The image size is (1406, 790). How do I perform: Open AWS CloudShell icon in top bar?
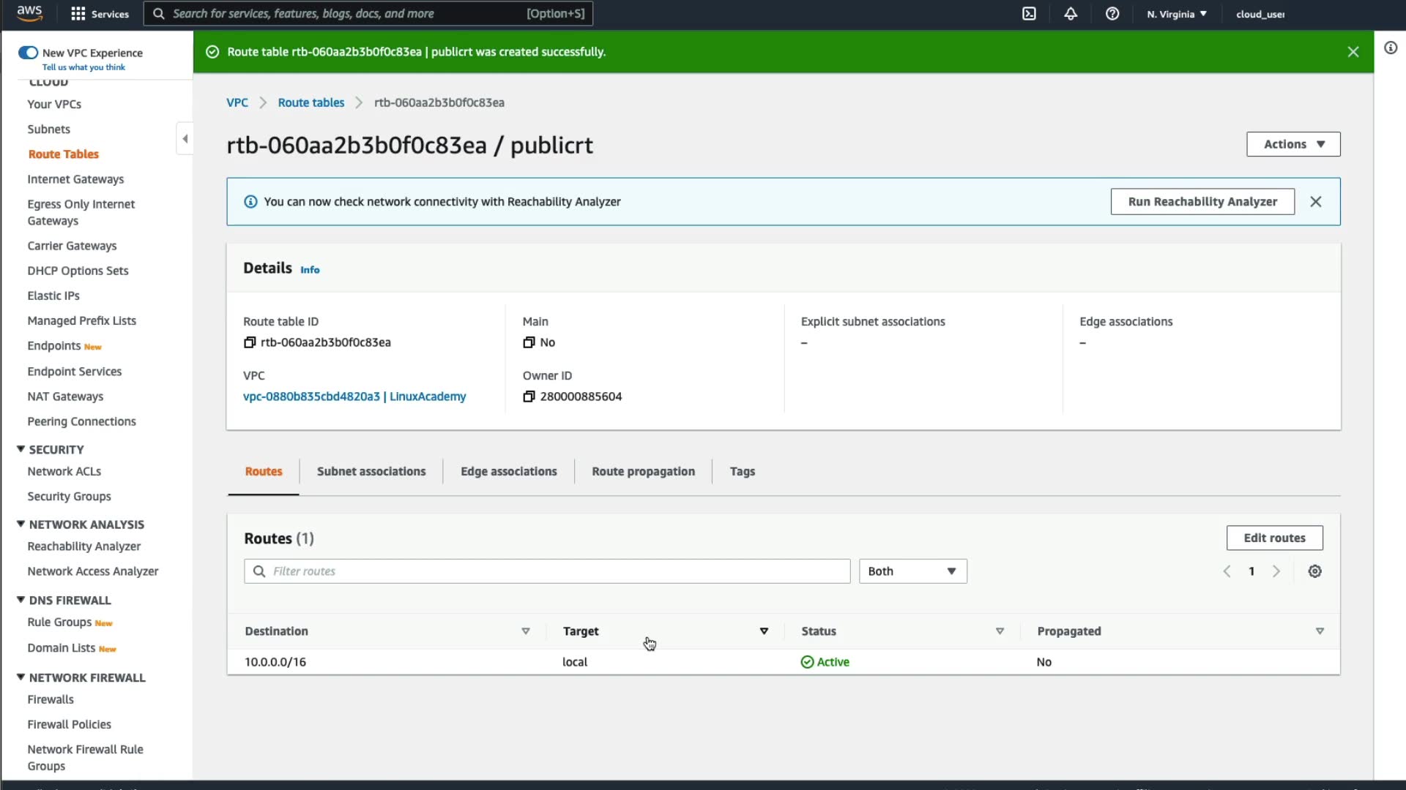pyautogui.click(x=1029, y=14)
